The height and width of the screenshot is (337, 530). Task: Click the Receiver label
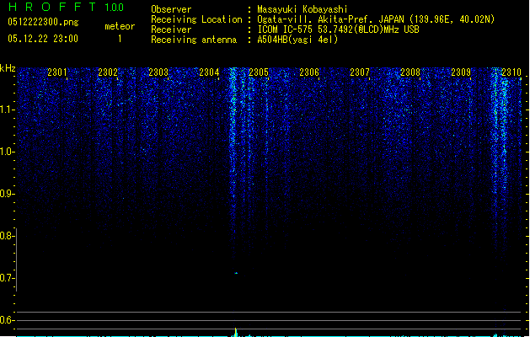pos(171,29)
